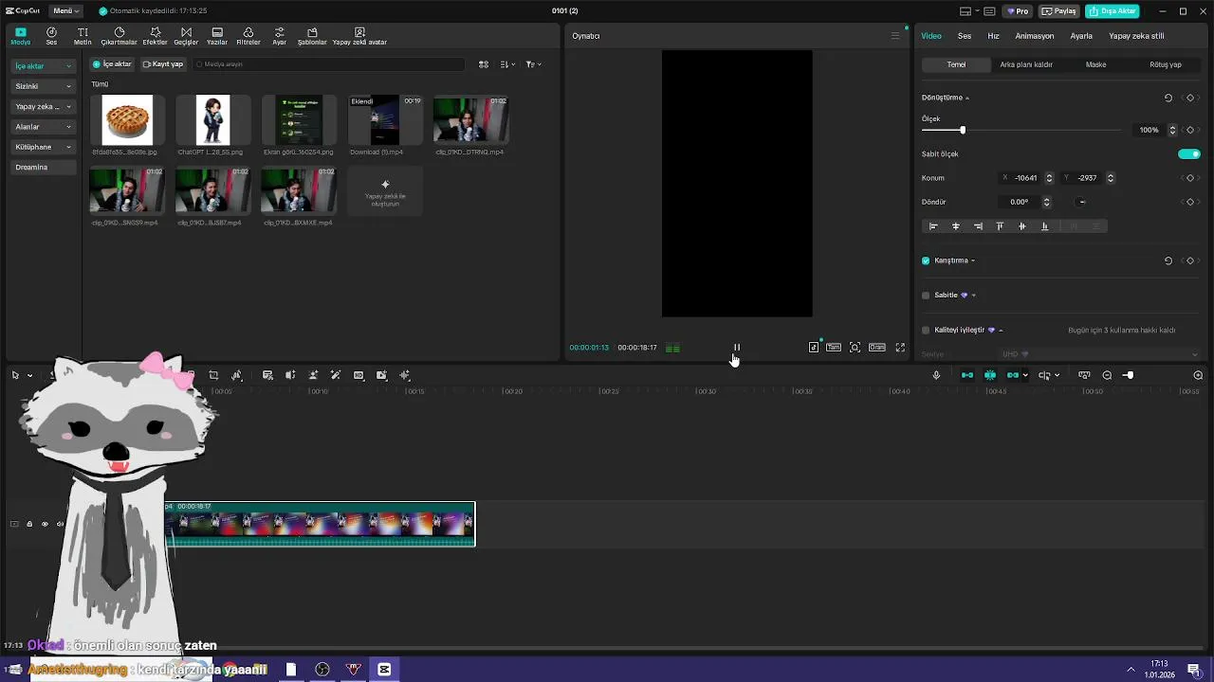Click the İçe aktar import button

[x=113, y=64]
